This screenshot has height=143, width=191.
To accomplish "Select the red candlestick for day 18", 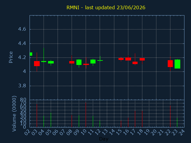I will (x=142, y=59).
